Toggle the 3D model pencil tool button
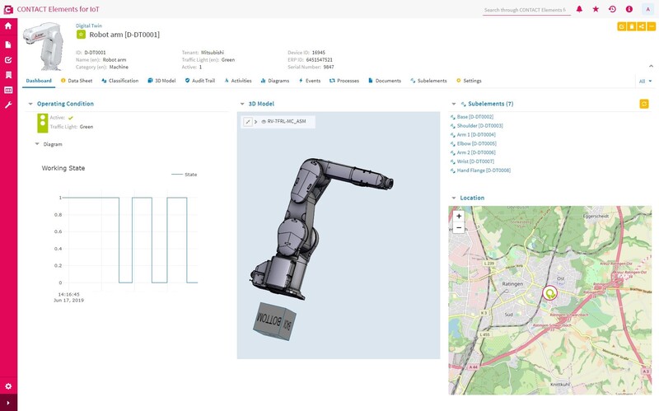The height and width of the screenshot is (411, 659). point(247,121)
